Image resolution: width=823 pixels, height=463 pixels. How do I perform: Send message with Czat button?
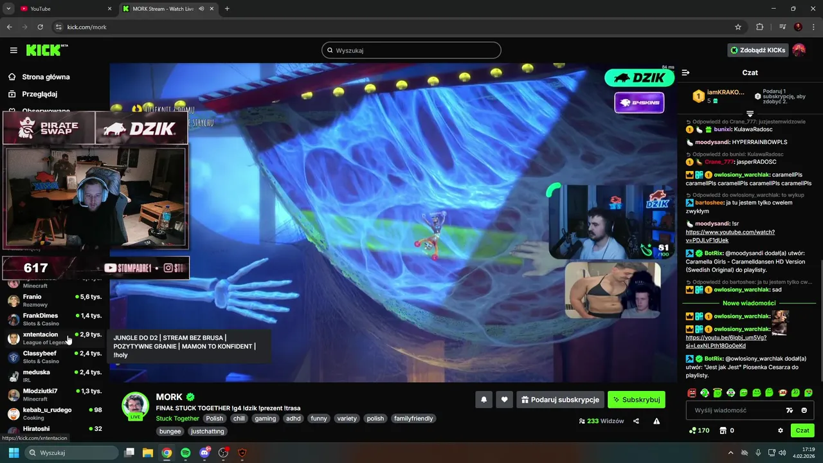pos(802,430)
